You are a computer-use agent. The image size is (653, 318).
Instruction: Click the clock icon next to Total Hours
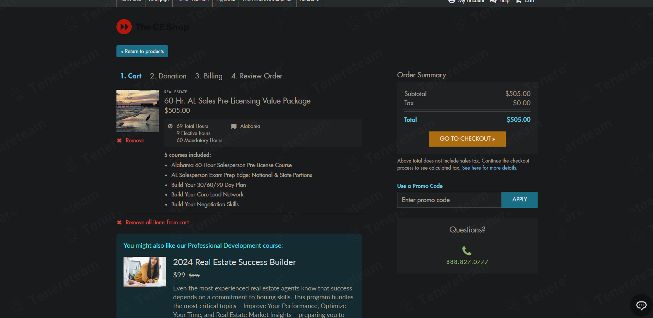(x=170, y=126)
